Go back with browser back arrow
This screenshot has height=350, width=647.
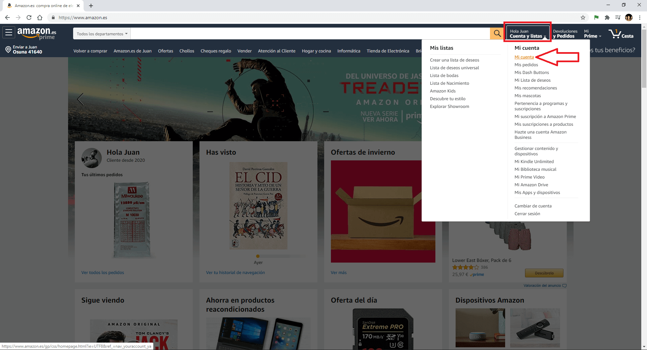pyautogui.click(x=7, y=17)
